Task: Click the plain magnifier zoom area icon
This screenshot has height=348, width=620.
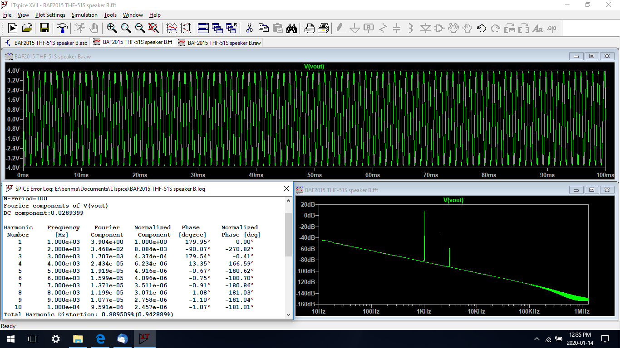Action: point(126,28)
